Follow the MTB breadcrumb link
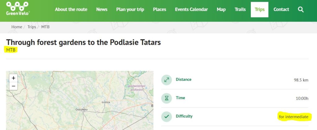 click(45, 27)
